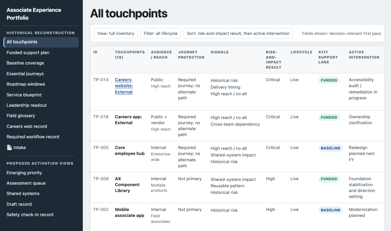Screen dimensions: 391x231
Task: Select All touchpoints in the sidebar
Action: point(41,42)
